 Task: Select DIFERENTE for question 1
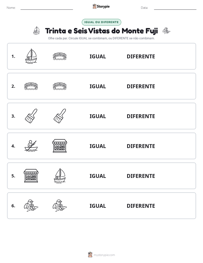(x=141, y=57)
